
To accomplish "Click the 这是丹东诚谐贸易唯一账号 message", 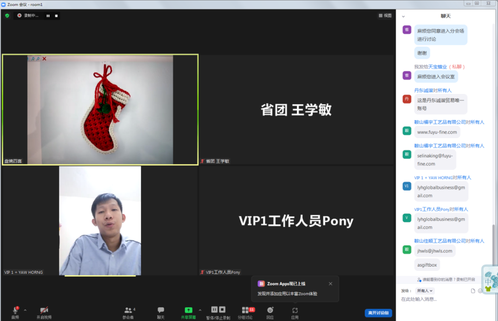I will pos(441,104).
